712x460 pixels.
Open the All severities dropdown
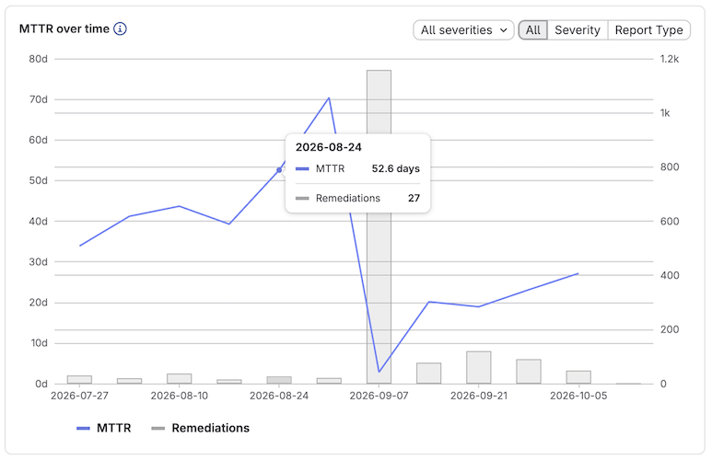[x=463, y=30]
